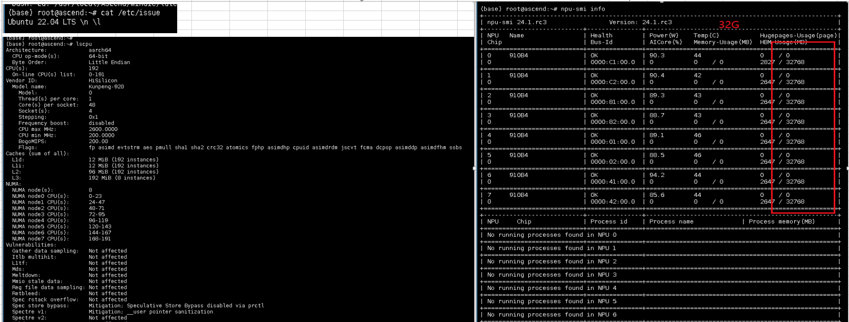Select the 'Process id' column header
The height and width of the screenshot is (322, 849).
pyautogui.click(x=609, y=222)
